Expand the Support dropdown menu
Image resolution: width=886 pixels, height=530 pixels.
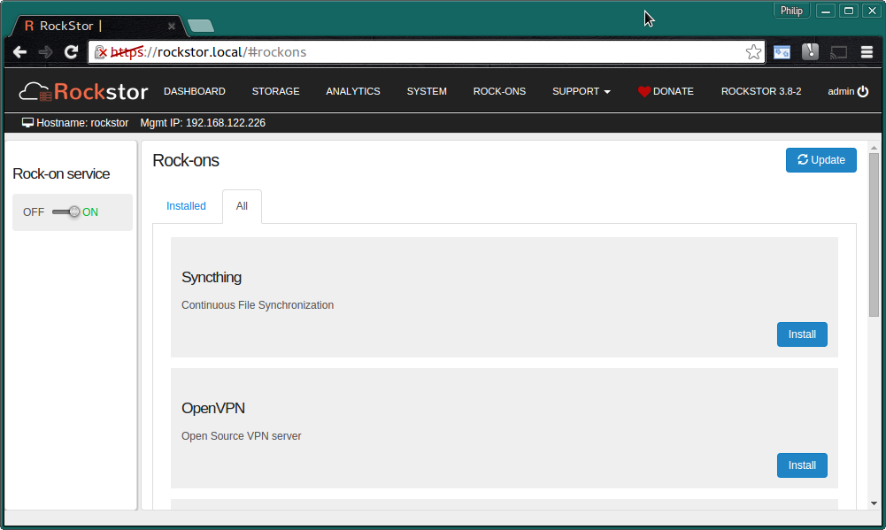coord(582,91)
